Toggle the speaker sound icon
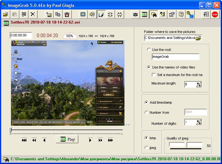The height and width of the screenshot is (164, 222). [92, 14]
